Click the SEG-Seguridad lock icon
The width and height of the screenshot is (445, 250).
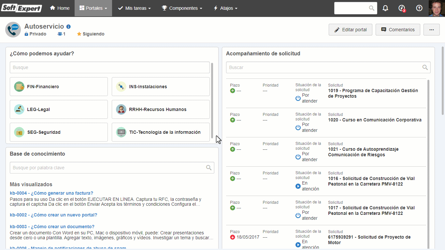click(x=19, y=132)
